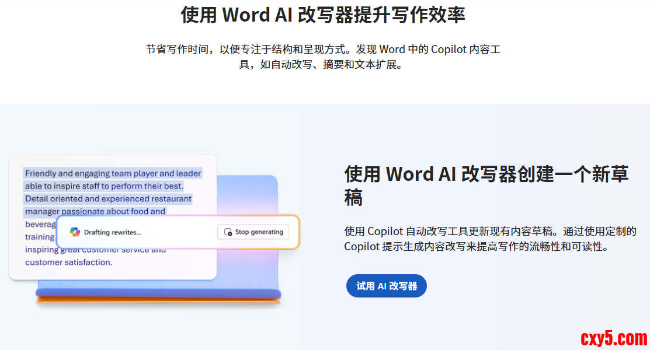Screen dimensions: 650x350
Task: Click the Word document illustration card
Action: pos(113,217)
